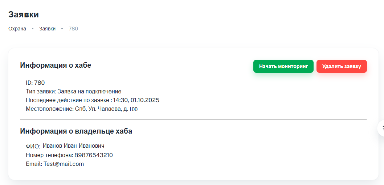Click the owner name Иванов Иван Иванович
The image size is (384, 185).
73,146
